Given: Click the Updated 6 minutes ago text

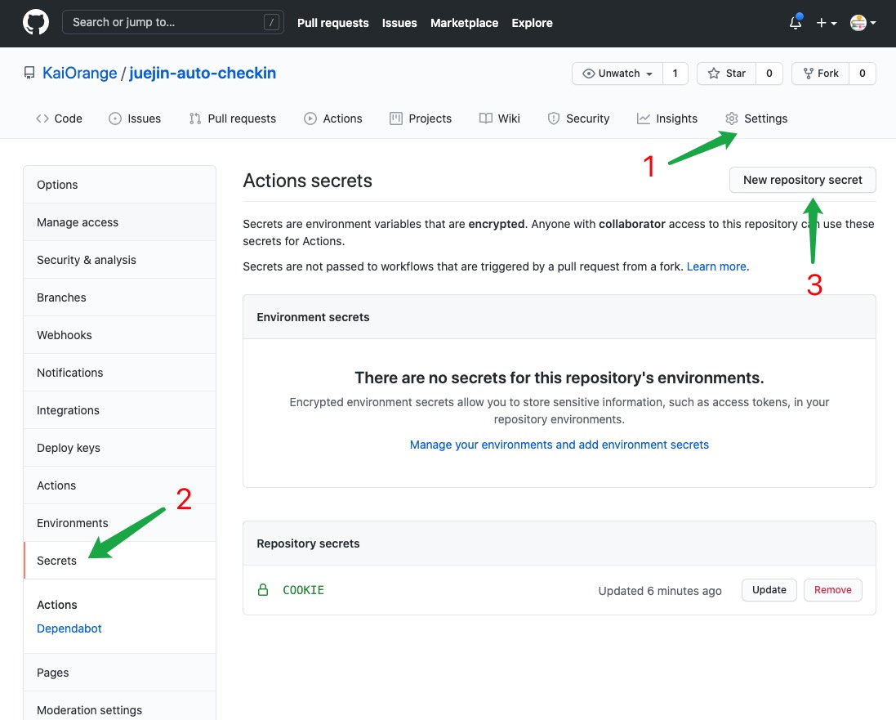Looking at the screenshot, I should 660,591.
